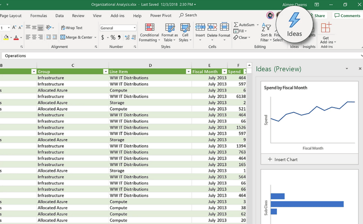The image size is (363, 224).
Task: Align cell text to the left
Action: click(28, 37)
